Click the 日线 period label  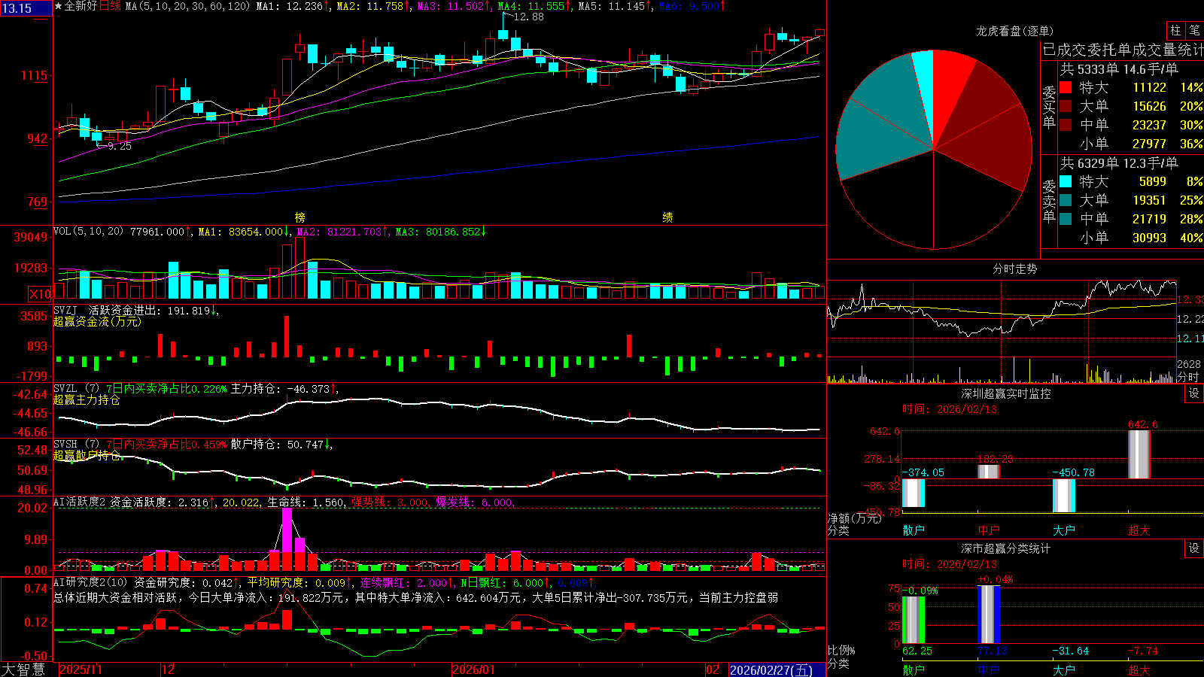pyautogui.click(x=110, y=6)
